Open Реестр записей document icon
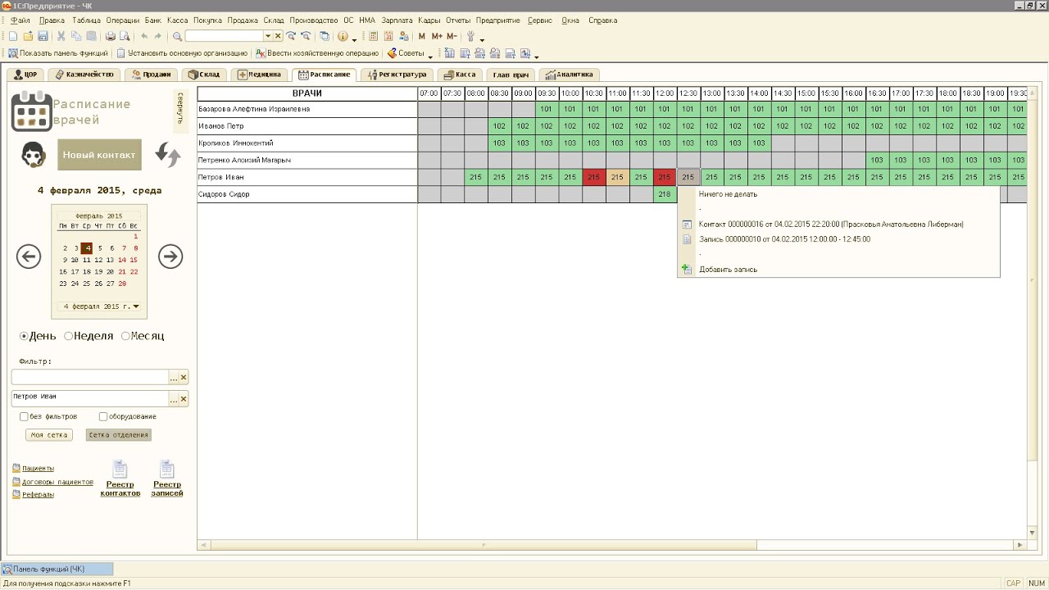Viewport: 1049px width, 590px height. tap(167, 470)
